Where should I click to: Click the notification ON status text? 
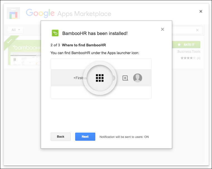(124, 137)
